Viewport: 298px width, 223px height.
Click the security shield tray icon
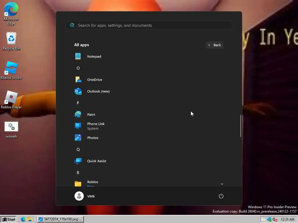(269, 220)
